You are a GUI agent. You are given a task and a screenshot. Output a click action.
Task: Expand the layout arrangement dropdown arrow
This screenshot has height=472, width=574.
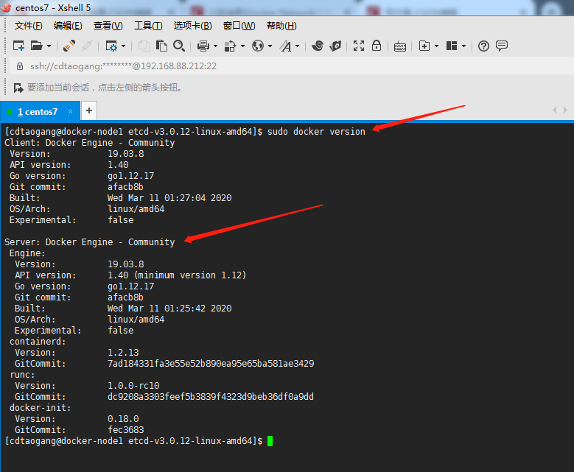463,46
